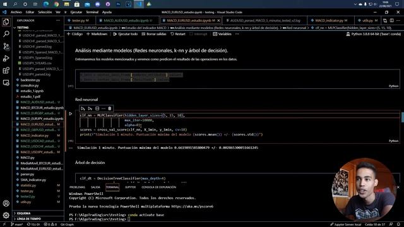
Task: Open the Extensions view
Action: tap(6, 71)
